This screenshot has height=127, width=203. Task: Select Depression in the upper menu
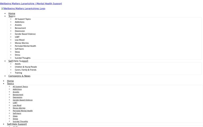click(20, 31)
